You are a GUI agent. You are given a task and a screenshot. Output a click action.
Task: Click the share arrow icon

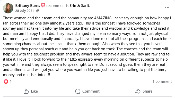point(138,91)
